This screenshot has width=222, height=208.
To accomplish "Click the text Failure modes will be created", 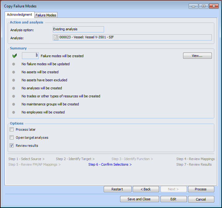I will (x=62, y=56).
